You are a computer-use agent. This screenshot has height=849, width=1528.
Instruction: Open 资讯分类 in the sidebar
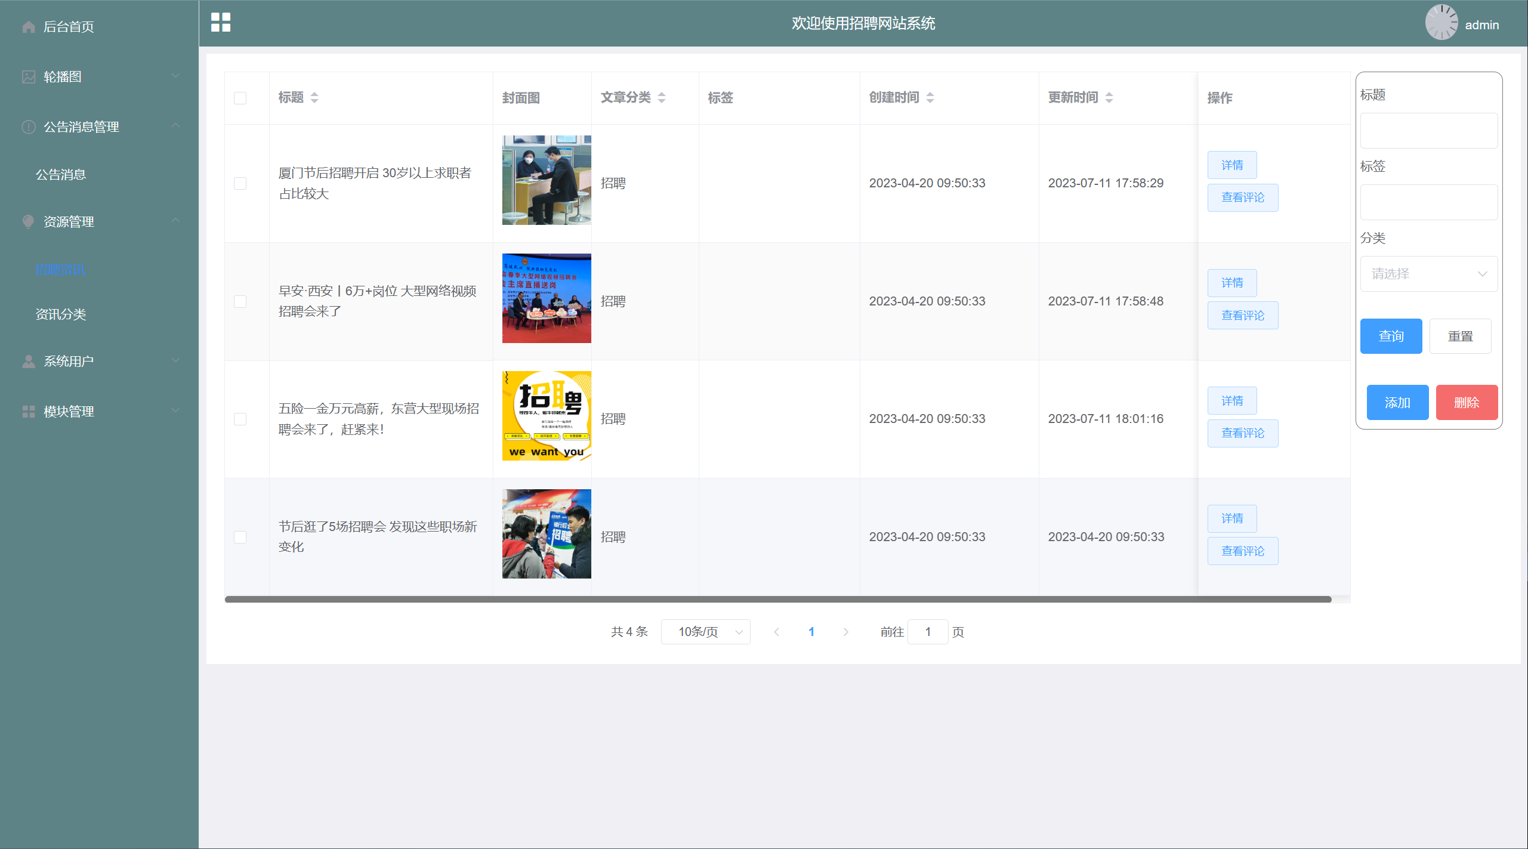(61, 314)
